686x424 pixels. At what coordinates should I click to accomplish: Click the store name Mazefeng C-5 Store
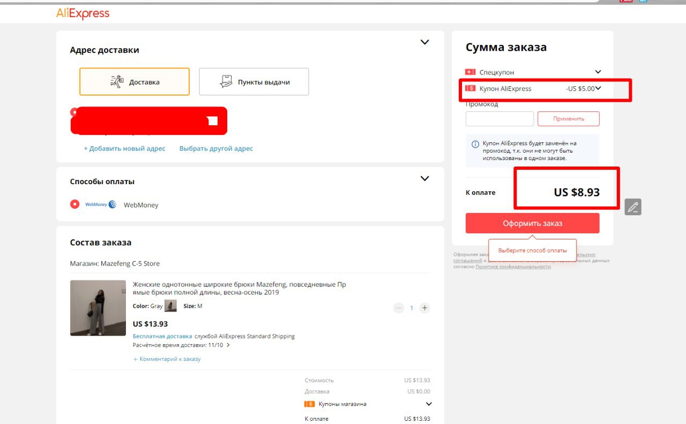(130, 263)
